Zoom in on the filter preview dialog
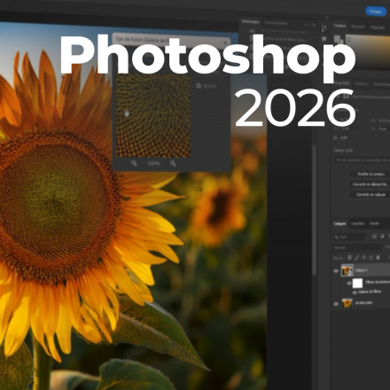This screenshot has width=390, height=390. pos(173,163)
